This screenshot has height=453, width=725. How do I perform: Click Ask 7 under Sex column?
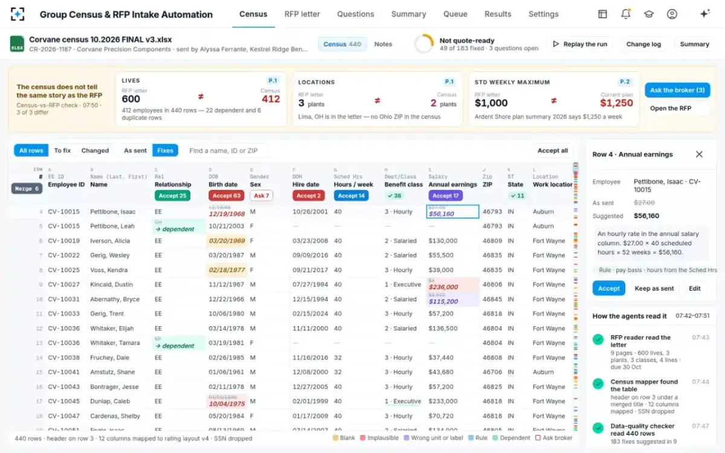(261, 196)
